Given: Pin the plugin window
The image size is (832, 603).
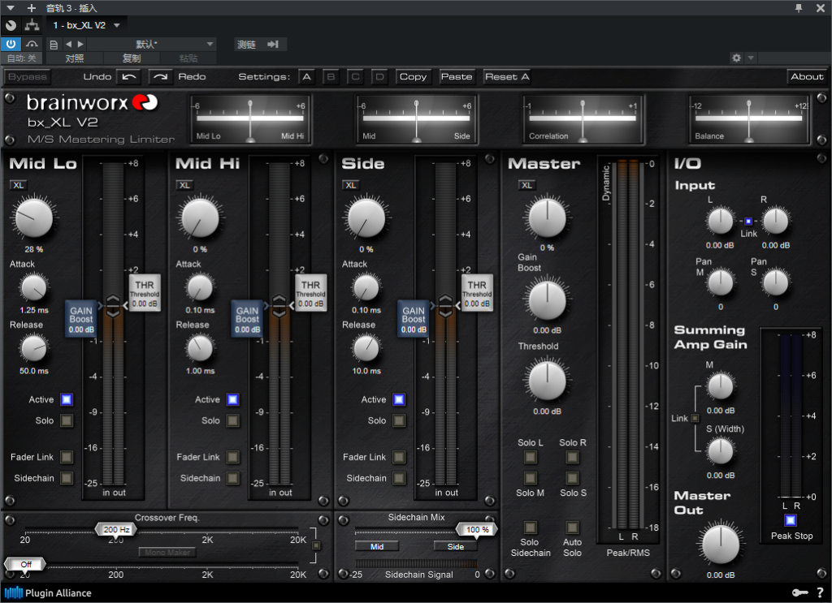Looking at the screenshot, I should click(799, 8).
